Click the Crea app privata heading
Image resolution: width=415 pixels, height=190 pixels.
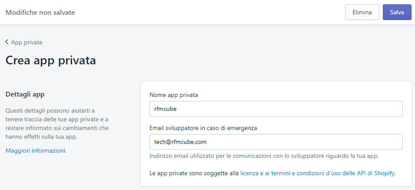[x=51, y=60]
